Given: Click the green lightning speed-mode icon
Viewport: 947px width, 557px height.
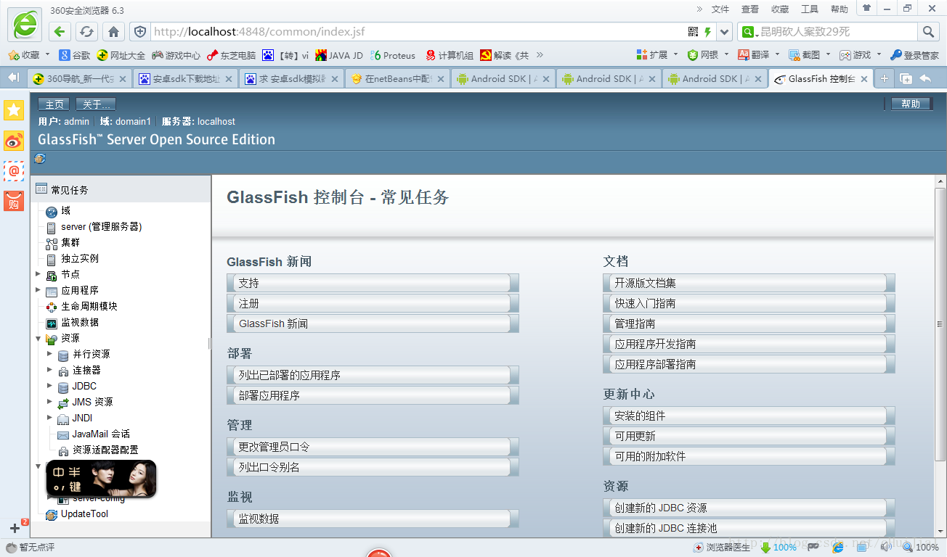Looking at the screenshot, I should (707, 32).
